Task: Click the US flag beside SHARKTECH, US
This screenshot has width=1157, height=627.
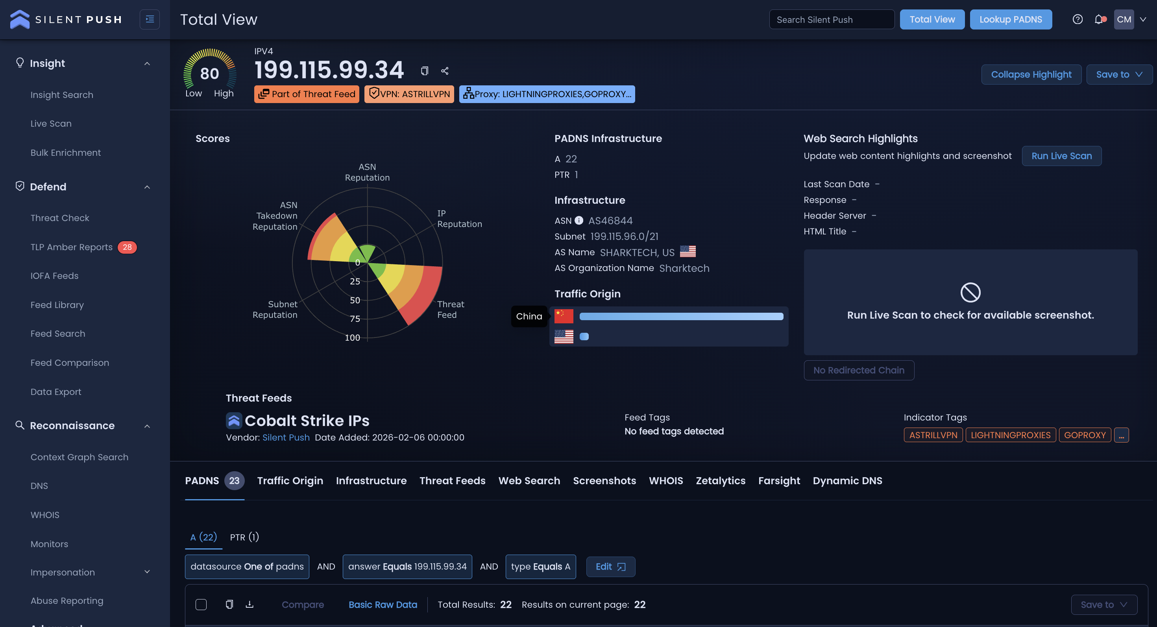Action: coord(688,252)
